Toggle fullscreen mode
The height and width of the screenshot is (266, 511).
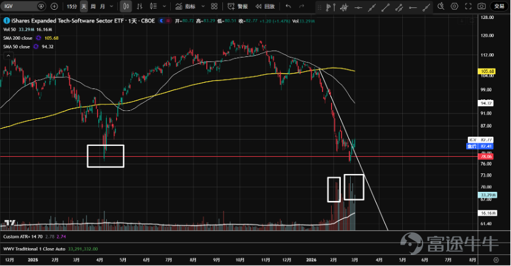[468, 6]
